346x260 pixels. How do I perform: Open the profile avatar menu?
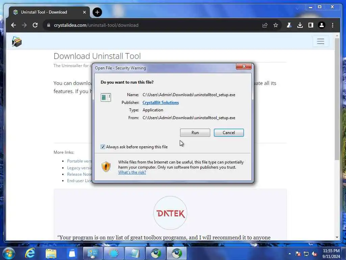322,25
